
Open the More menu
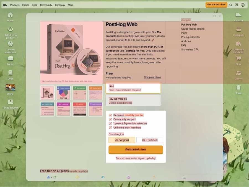[71, 5]
